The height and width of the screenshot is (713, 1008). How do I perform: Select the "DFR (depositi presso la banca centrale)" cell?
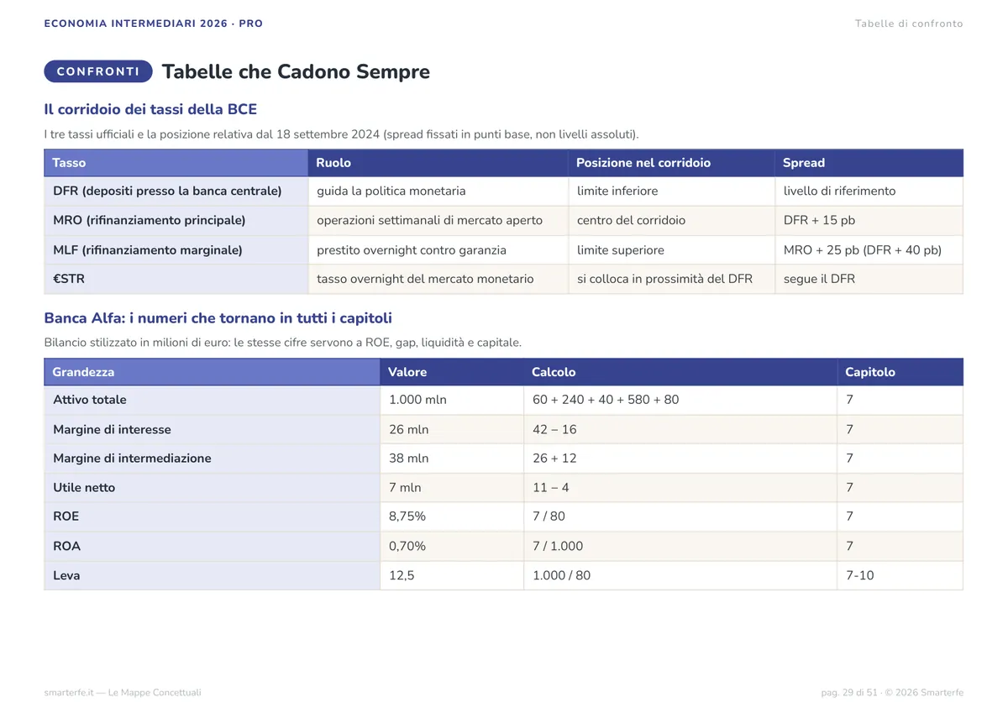(176, 191)
